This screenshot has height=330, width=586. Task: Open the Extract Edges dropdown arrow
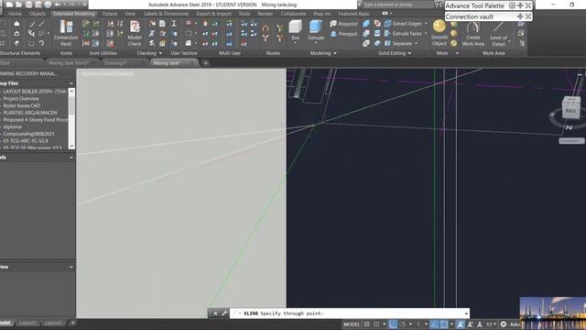pyautogui.click(x=426, y=24)
